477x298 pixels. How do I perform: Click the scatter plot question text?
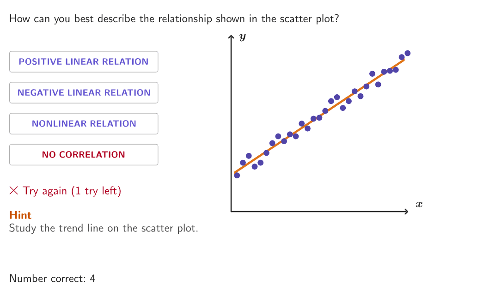pos(174,19)
